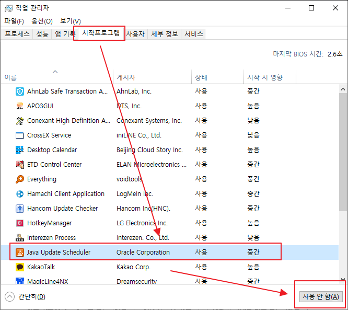Viewport: 348px width, 310px height.
Task: Sort by the 상태 column header
Action: (218, 77)
